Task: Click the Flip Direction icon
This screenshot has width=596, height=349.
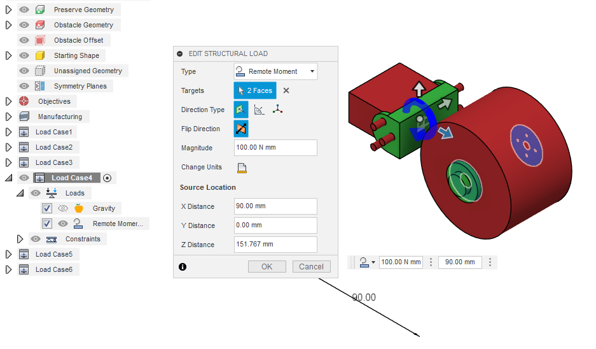Action: [241, 129]
